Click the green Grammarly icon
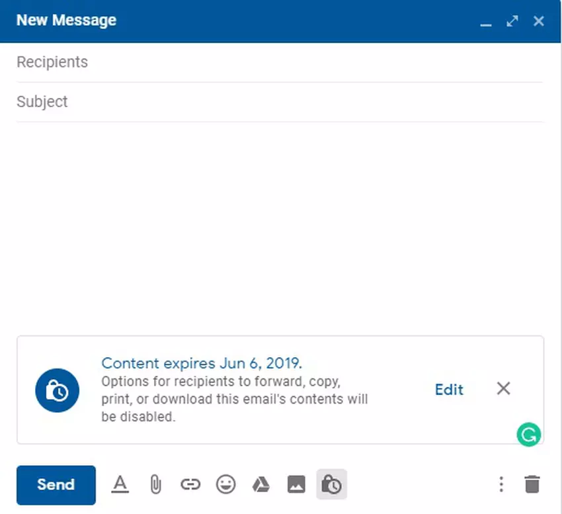The image size is (562, 514). 529,435
